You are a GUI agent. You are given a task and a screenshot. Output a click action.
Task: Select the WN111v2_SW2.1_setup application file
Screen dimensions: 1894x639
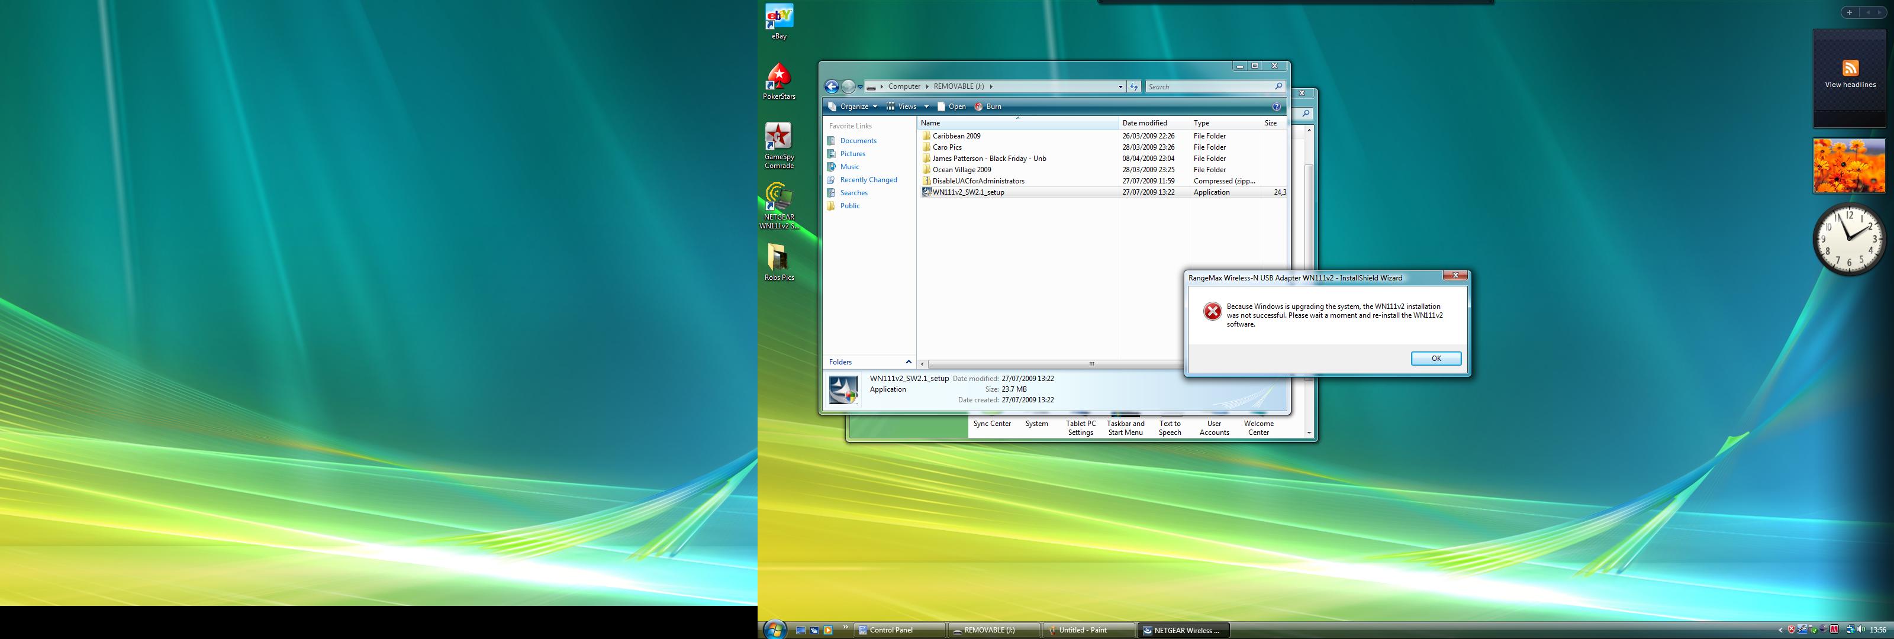[x=962, y=192]
